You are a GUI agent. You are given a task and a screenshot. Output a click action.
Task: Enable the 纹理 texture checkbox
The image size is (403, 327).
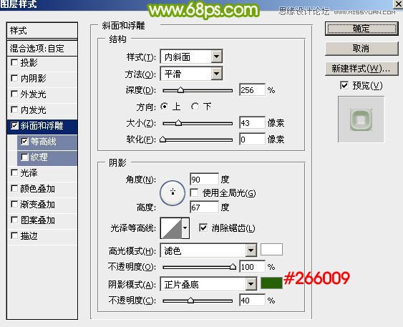(24, 157)
